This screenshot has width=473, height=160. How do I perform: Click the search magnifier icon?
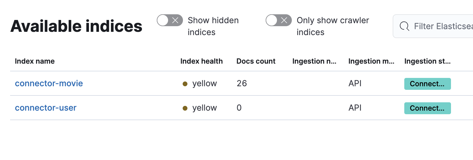(404, 26)
